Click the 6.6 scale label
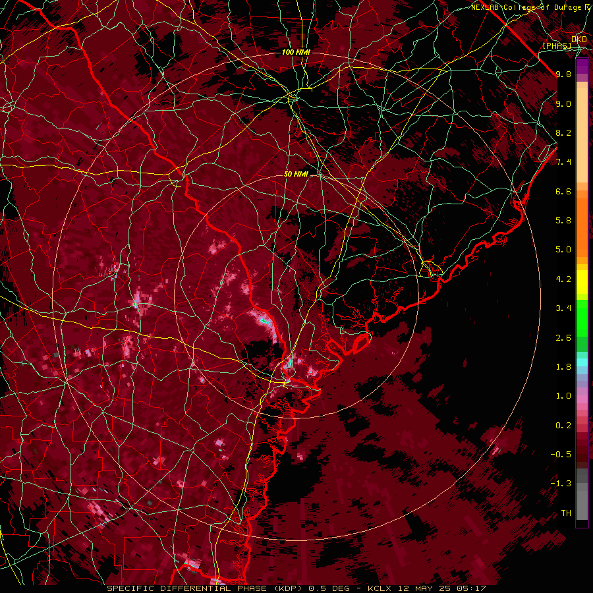 563,191
